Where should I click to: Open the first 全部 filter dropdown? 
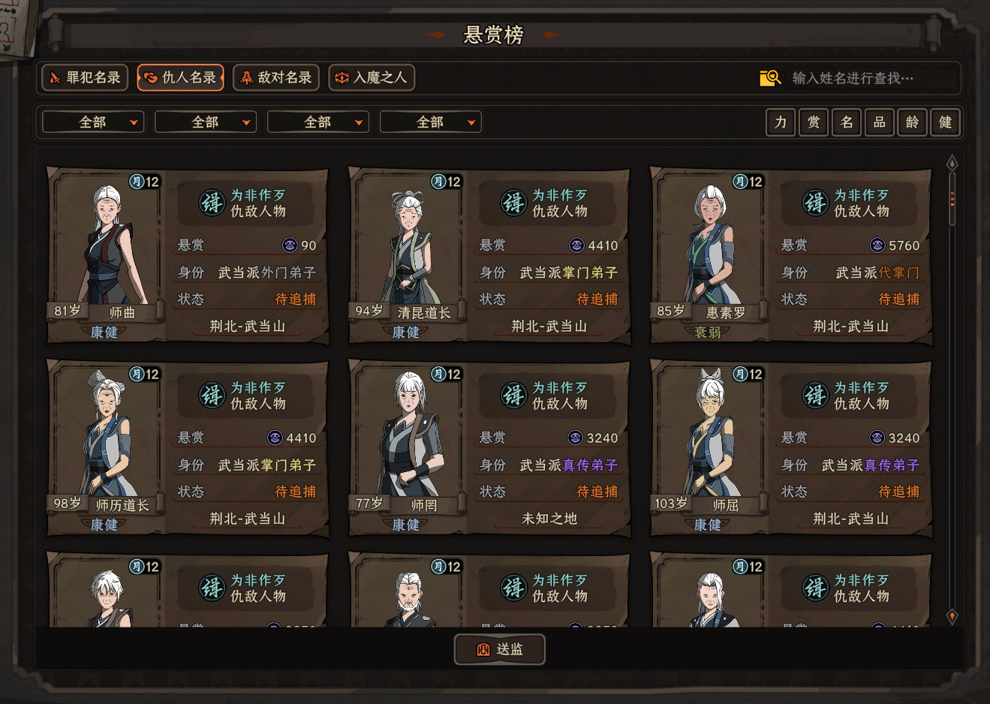tap(93, 122)
